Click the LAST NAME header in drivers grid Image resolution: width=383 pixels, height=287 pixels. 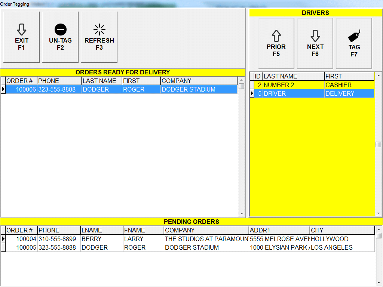click(293, 77)
